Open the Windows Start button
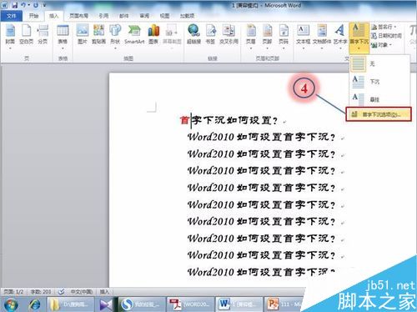 pyautogui.click(x=10, y=304)
